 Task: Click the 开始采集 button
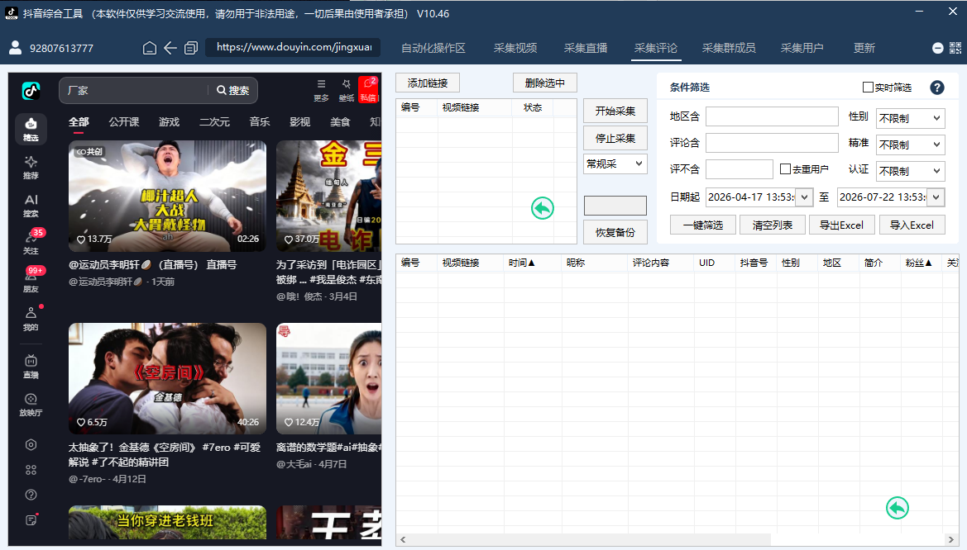[615, 111]
